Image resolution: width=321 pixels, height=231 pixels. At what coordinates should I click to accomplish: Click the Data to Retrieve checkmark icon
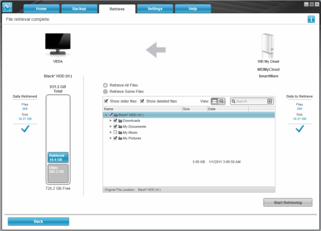(300, 129)
